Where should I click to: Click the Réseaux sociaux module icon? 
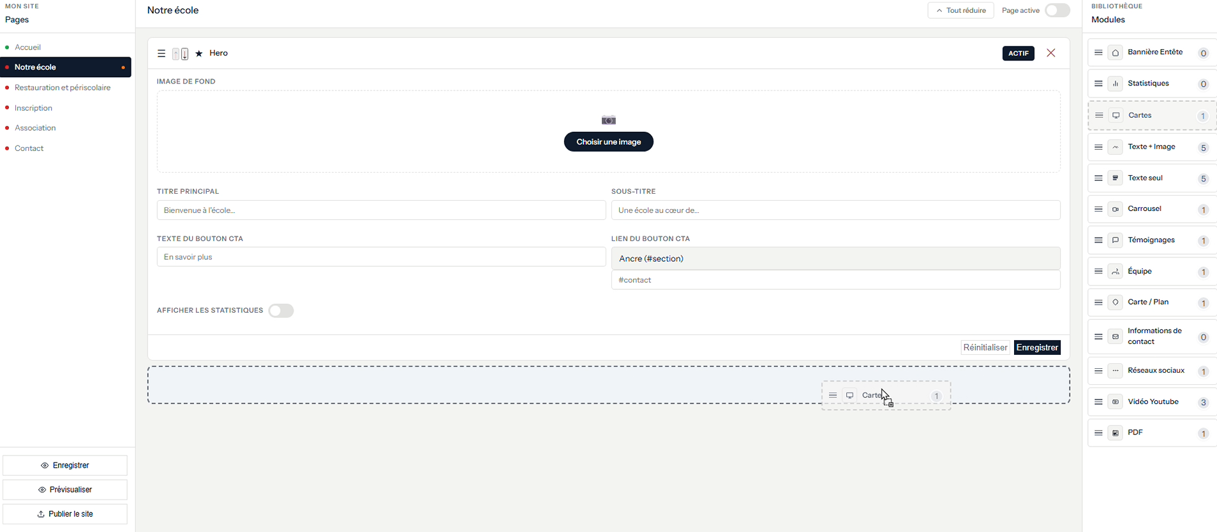(1116, 371)
